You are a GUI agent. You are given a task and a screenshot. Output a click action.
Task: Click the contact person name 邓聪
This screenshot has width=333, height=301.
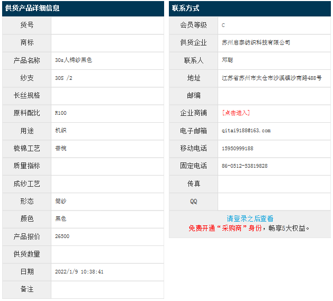(227, 60)
